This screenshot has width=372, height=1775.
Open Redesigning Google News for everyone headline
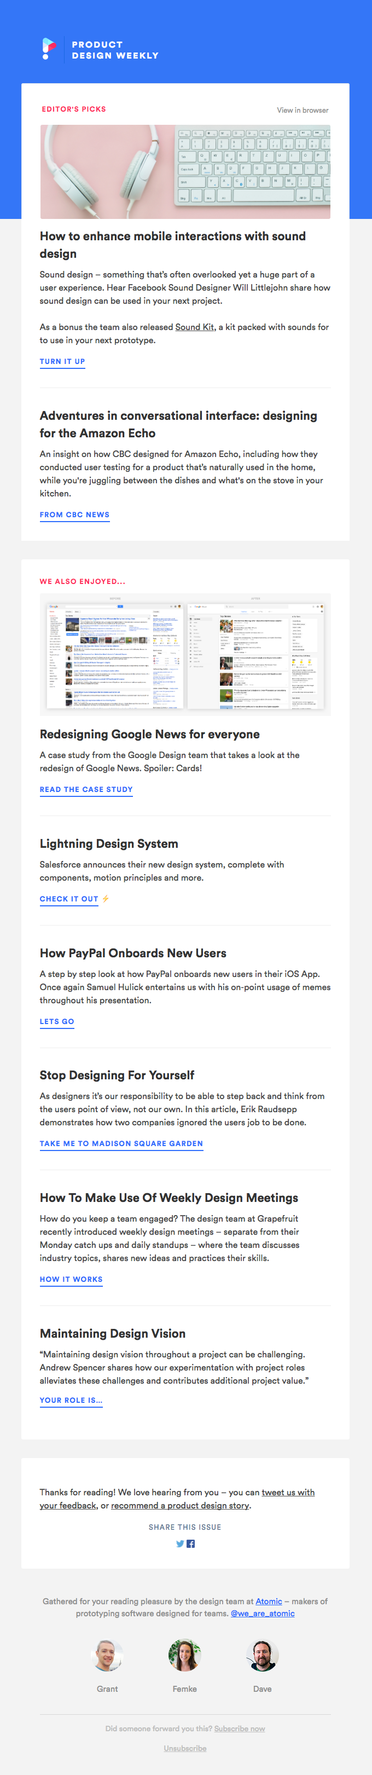pos(149,735)
